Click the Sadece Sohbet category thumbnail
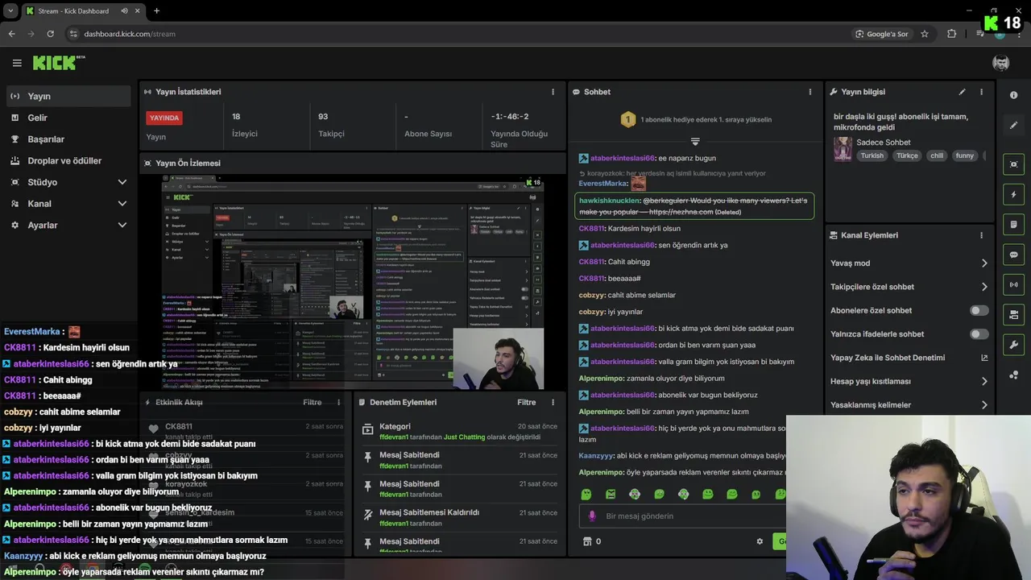Viewport: 1031px width, 580px height. click(843, 149)
